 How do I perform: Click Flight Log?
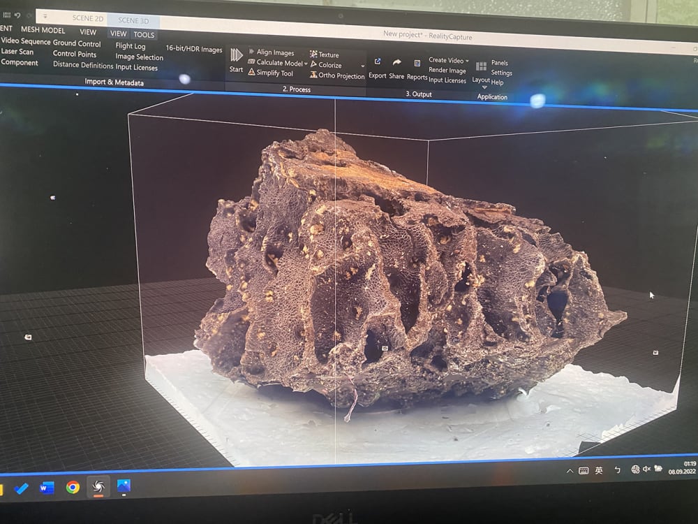[130, 46]
